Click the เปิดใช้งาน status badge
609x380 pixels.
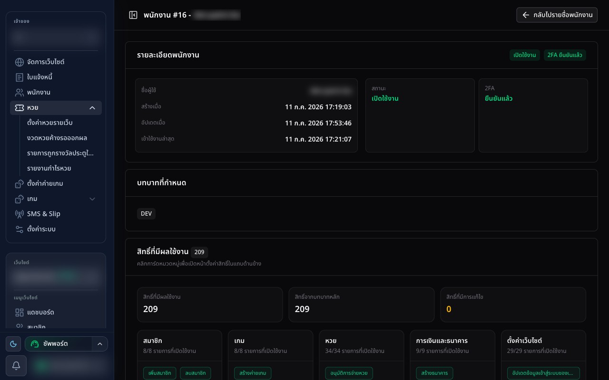coord(525,55)
